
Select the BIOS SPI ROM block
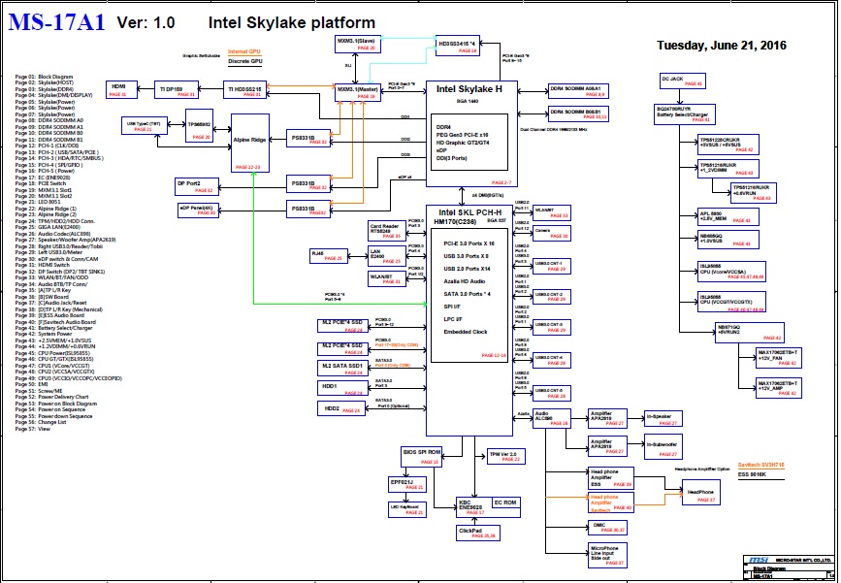pos(422,457)
